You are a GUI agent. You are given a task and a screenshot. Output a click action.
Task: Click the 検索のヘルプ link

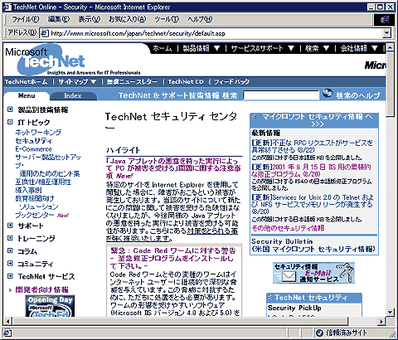point(358,95)
